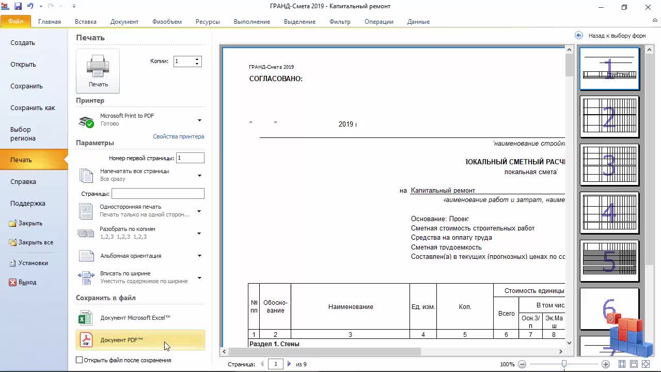Click the zoom slider handle
Viewport: 661px width, 372px height.
(564, 364)
